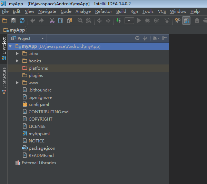
Task: Open the View menu
Action: (x=29, y=11)
